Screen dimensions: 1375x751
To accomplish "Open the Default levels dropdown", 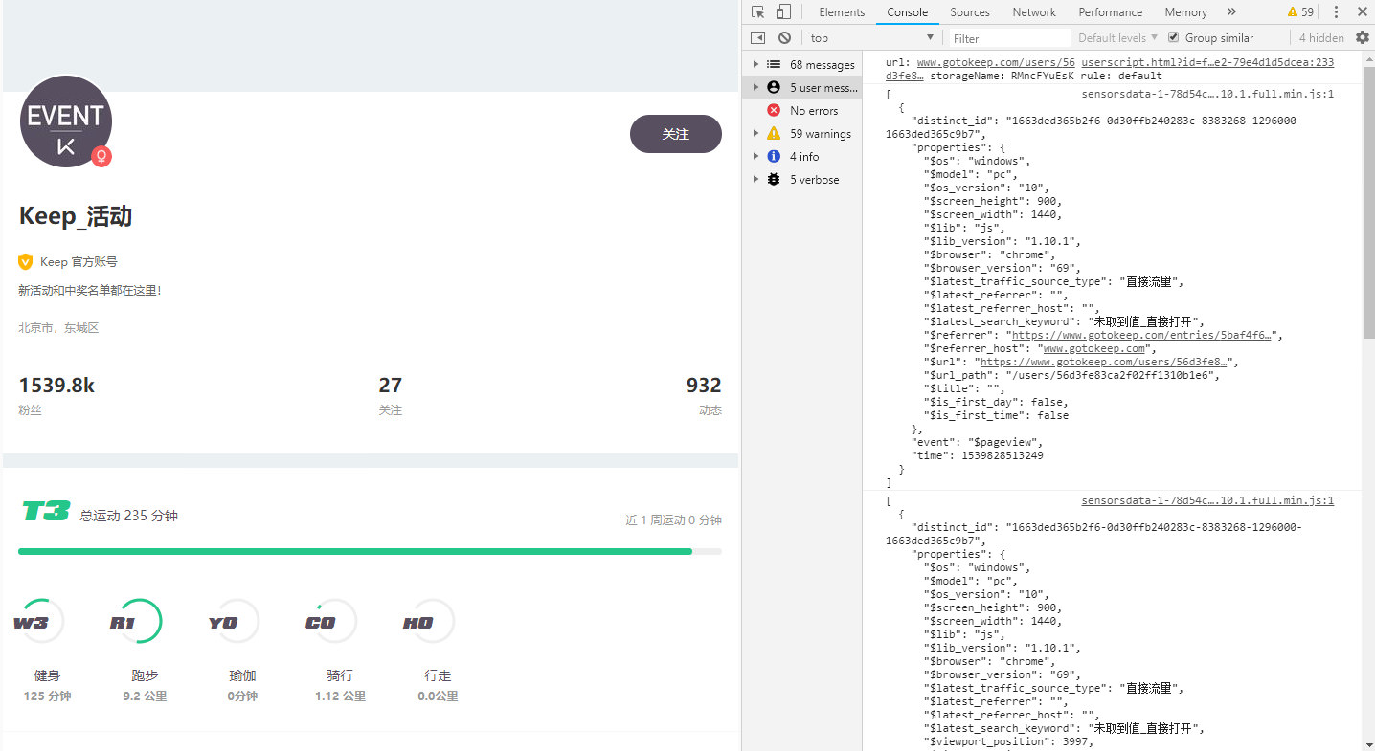I will (1117, 38).
